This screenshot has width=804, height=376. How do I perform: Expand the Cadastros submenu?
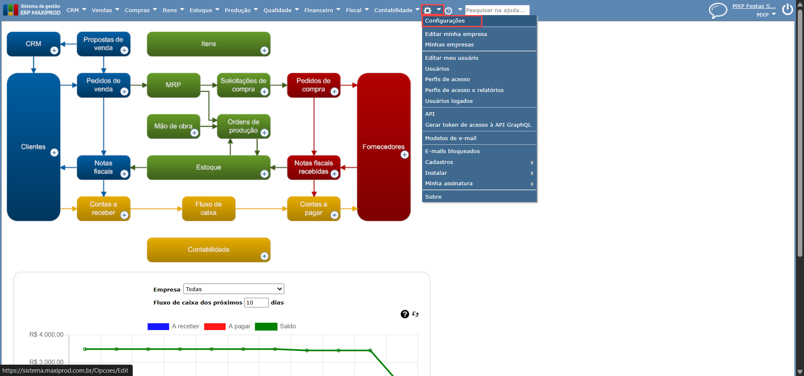coord(479,162)
